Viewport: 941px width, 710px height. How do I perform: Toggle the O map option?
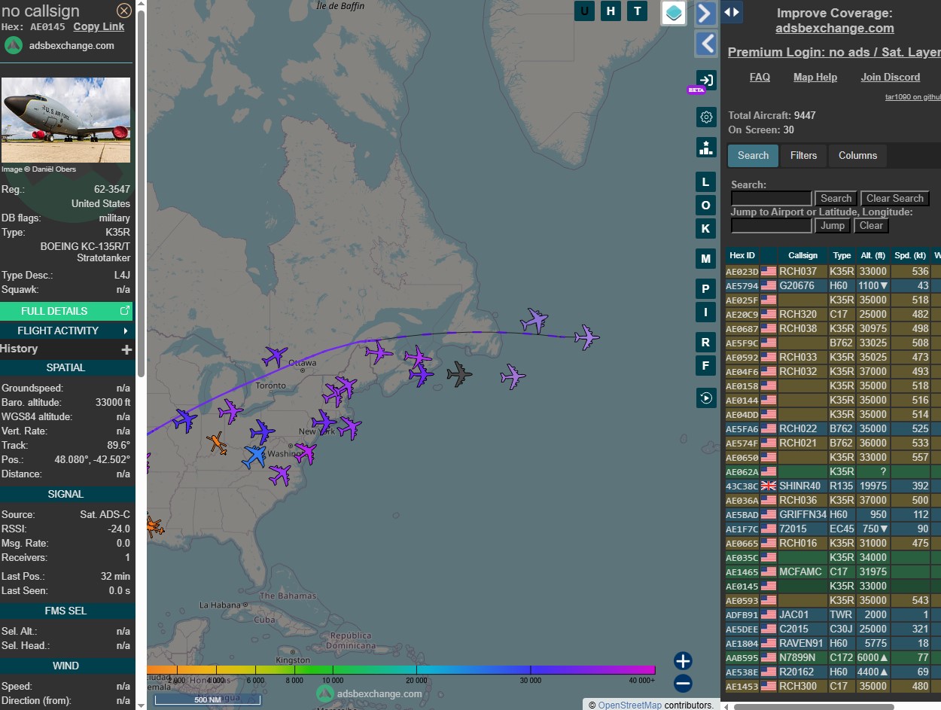705,206
